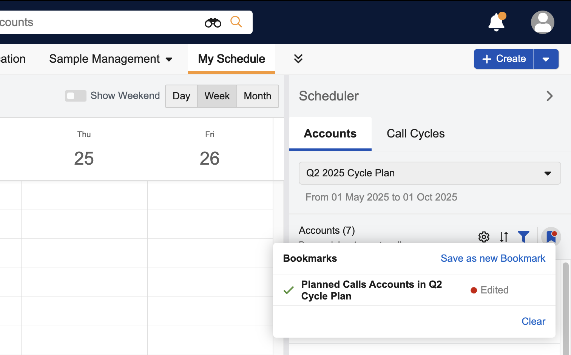
Task: Open the user profile avatar
Action: (x=542, y=22)
